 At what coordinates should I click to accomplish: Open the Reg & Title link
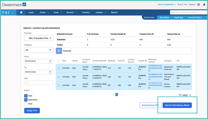pyautogui.click(x=182, y=4)
